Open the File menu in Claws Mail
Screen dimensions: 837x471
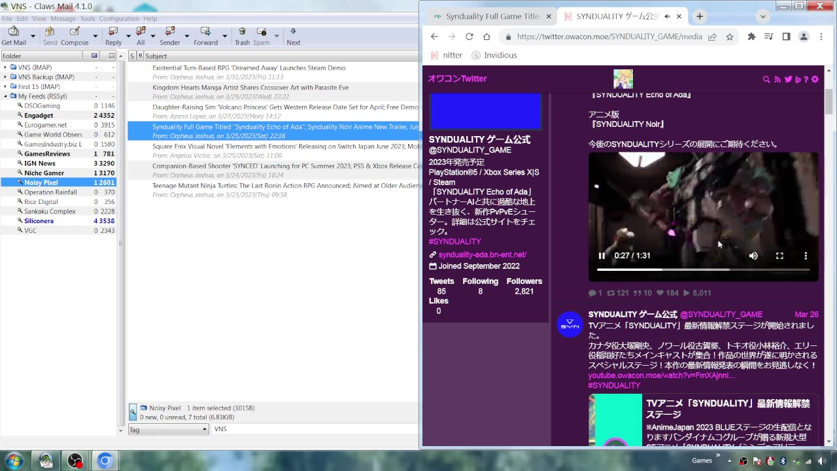pyautogui.click(x=7, y=18)
